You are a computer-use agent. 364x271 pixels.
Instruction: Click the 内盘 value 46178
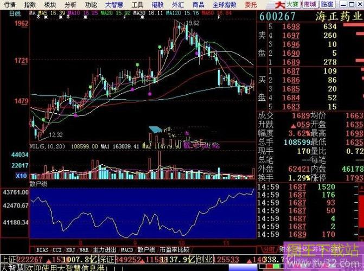point(353,169)
